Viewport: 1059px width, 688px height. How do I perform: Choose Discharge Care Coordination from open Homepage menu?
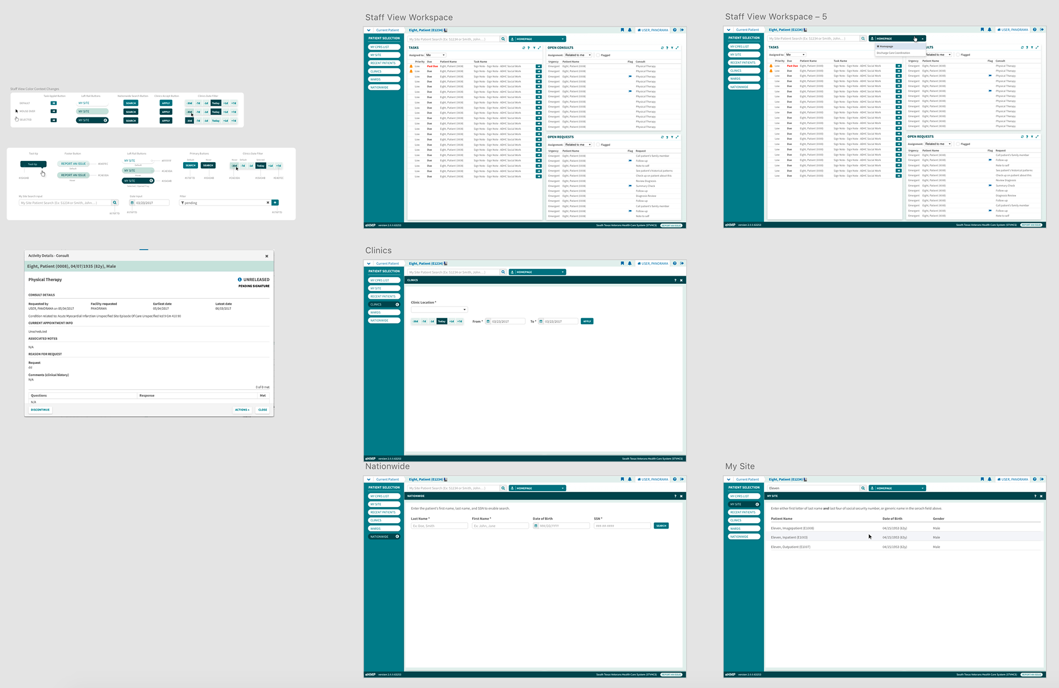pos(894,53)
